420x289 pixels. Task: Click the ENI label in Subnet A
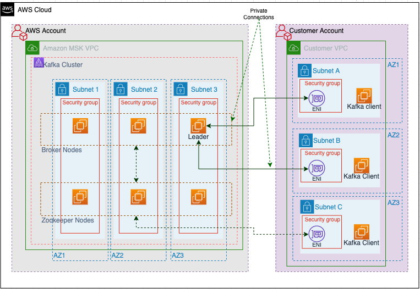(317, 109)
